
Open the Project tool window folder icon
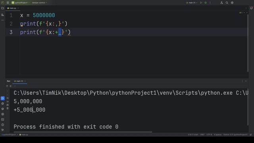pos(3,8)
